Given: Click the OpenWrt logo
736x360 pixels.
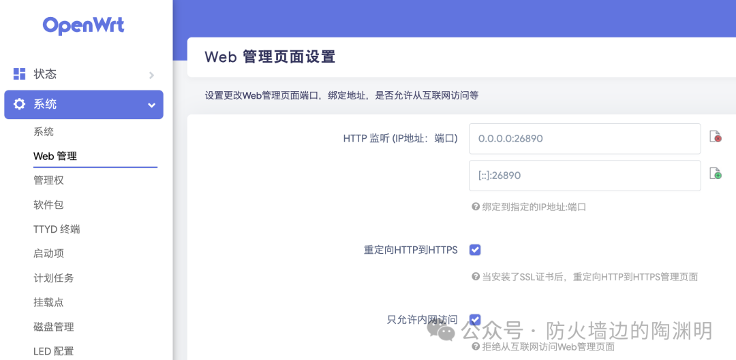Looking at the screenshot, I should [84, 26].
